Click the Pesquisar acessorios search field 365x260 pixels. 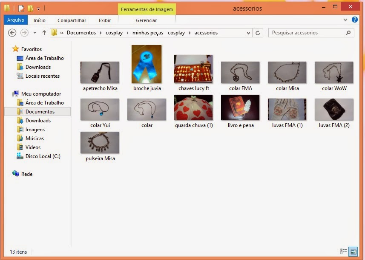click(307, 33)
